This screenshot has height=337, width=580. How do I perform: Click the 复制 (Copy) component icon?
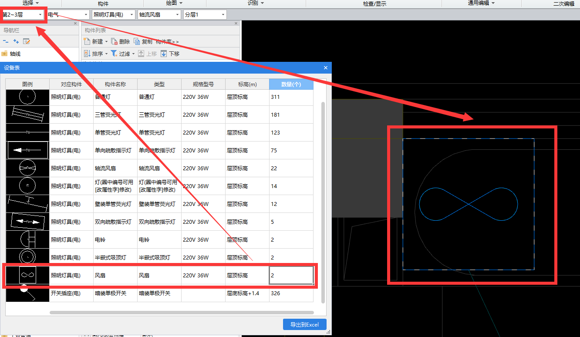point(137,41)
